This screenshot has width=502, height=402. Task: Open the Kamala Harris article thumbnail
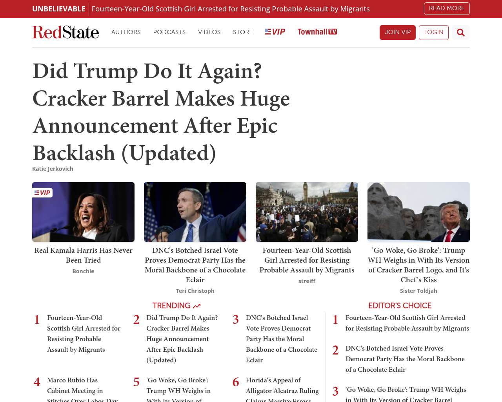click(x=83, y=212)
